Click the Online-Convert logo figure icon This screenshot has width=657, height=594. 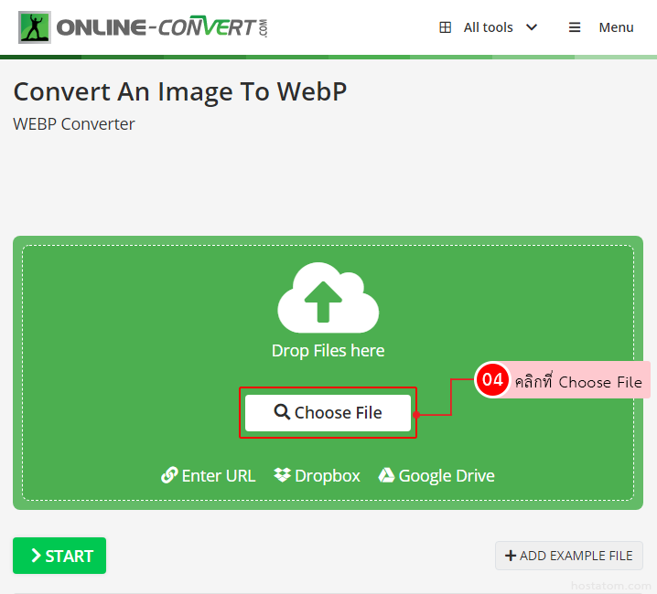click(x=35, y=27)
